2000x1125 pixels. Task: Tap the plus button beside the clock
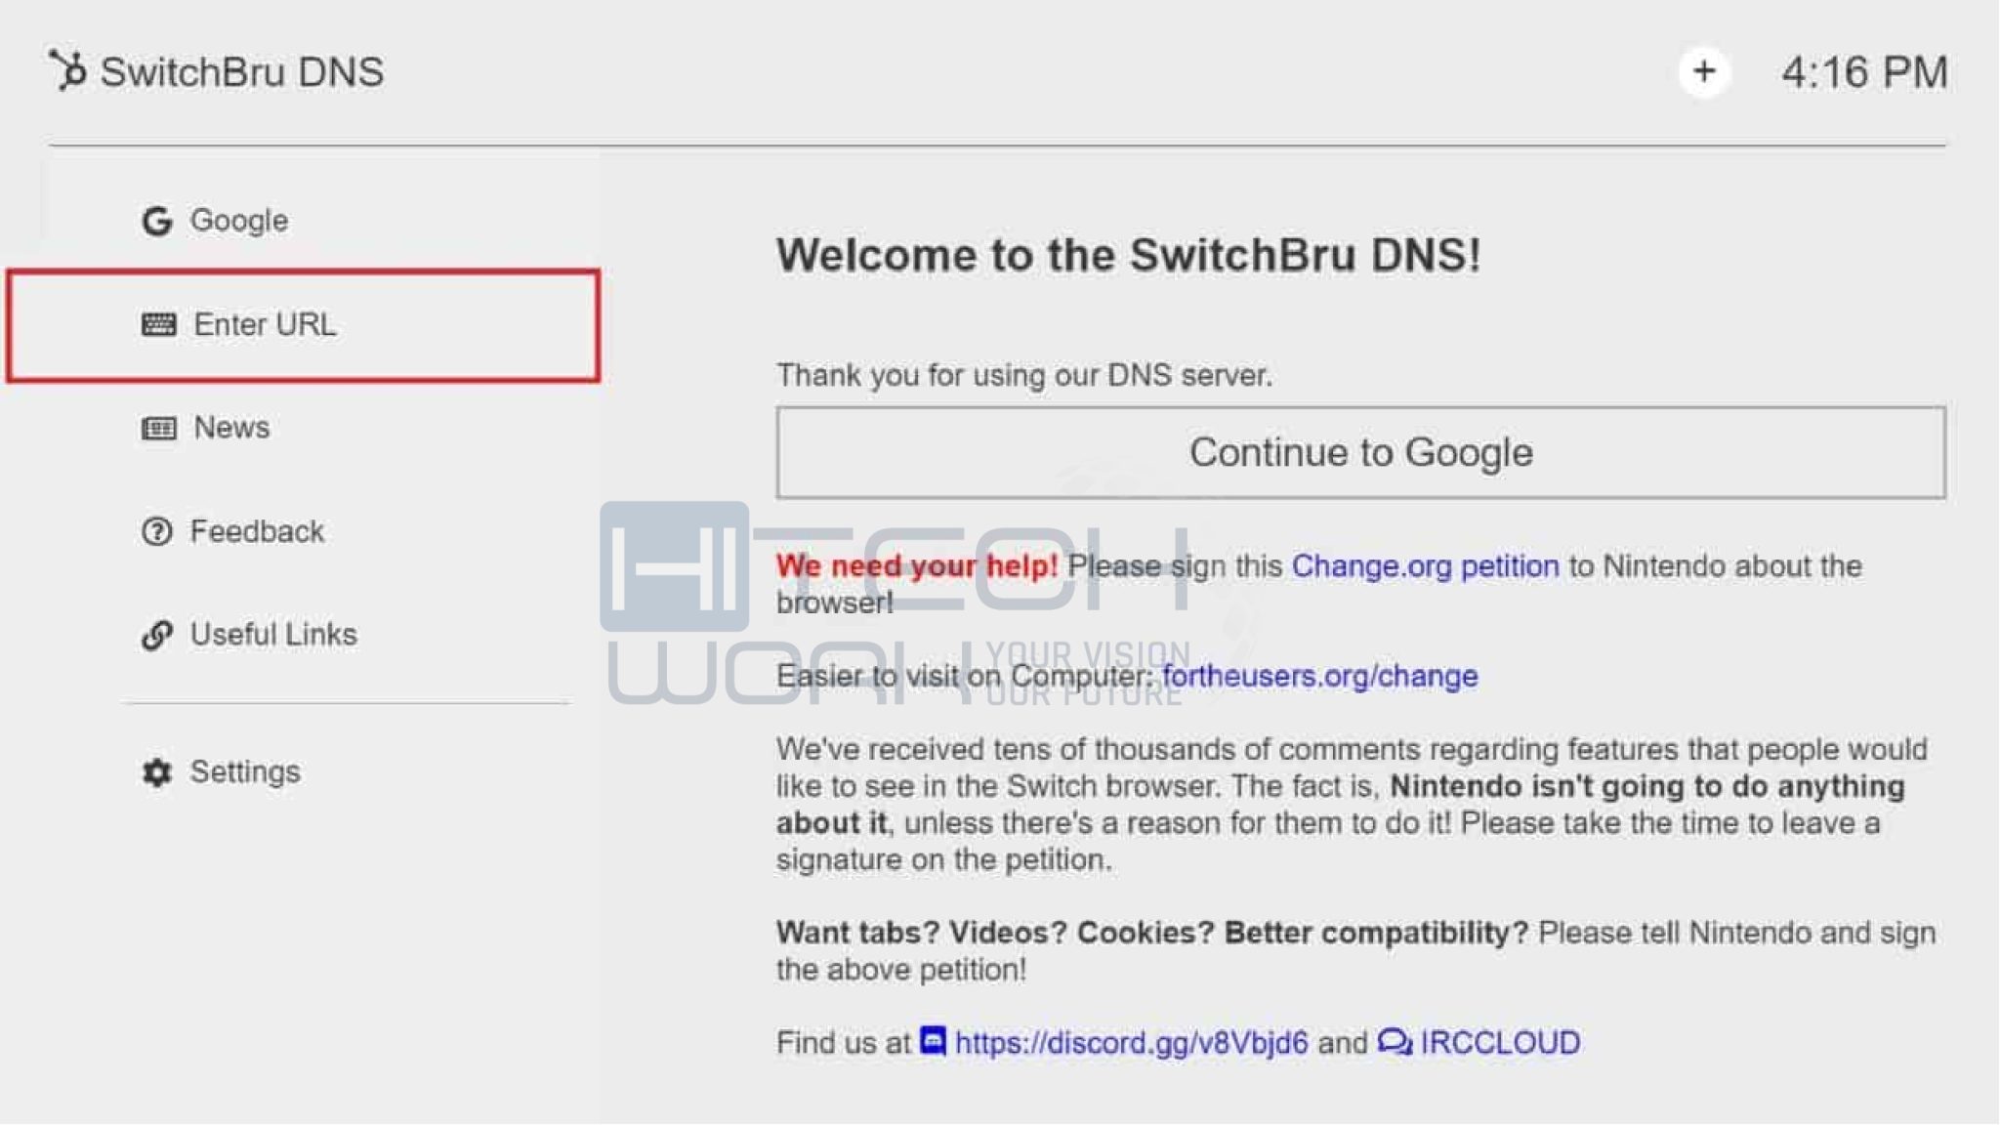(x=1704, y=71)
